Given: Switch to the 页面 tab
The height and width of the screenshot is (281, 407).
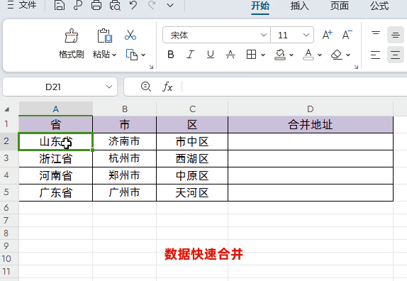Looking at the screenshot, I should (339, 6).
